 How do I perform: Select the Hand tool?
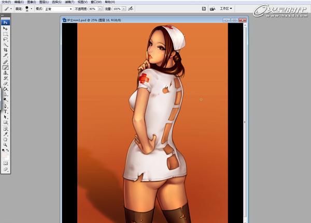point(5,140)
